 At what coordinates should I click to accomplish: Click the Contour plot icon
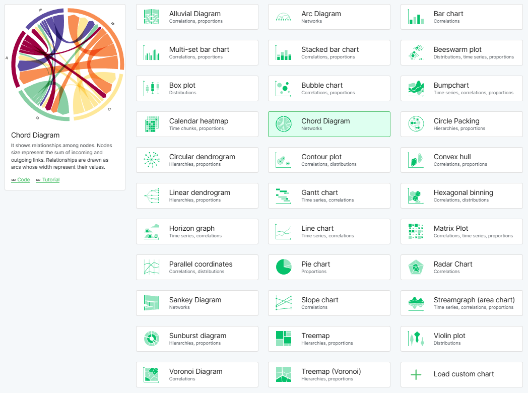click(284, 160)
